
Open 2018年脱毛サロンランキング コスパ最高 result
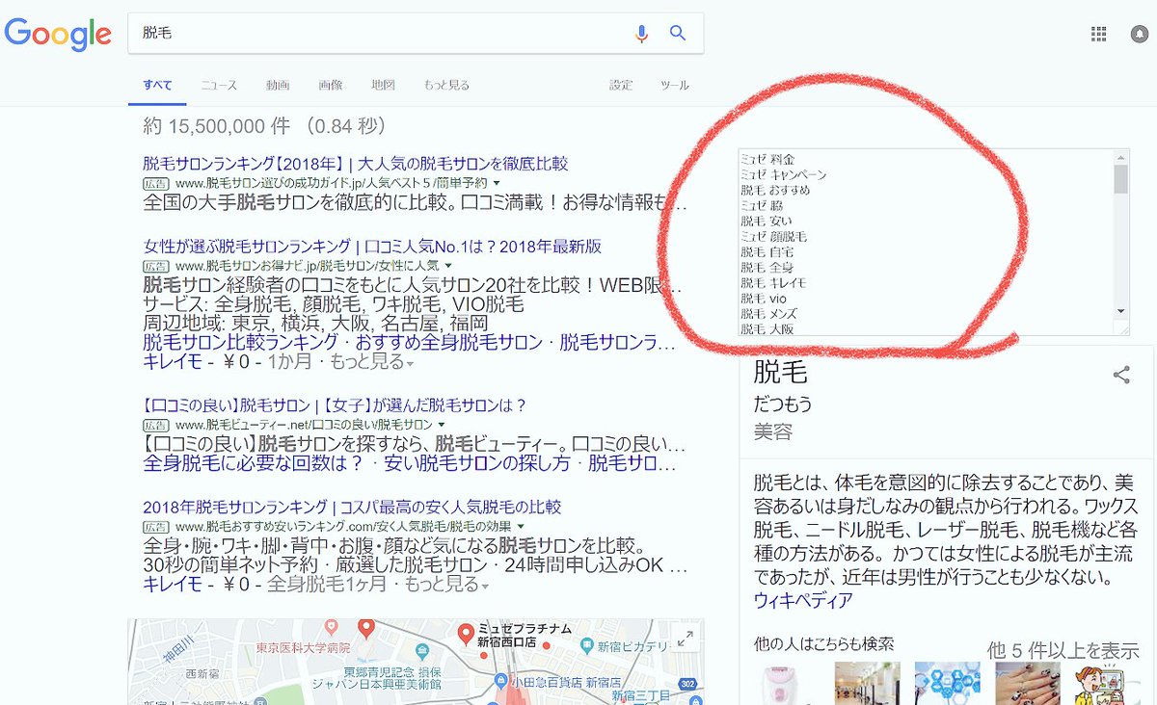point(352,507)
